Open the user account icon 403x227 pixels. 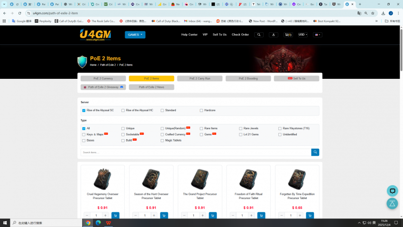[274, 35]
